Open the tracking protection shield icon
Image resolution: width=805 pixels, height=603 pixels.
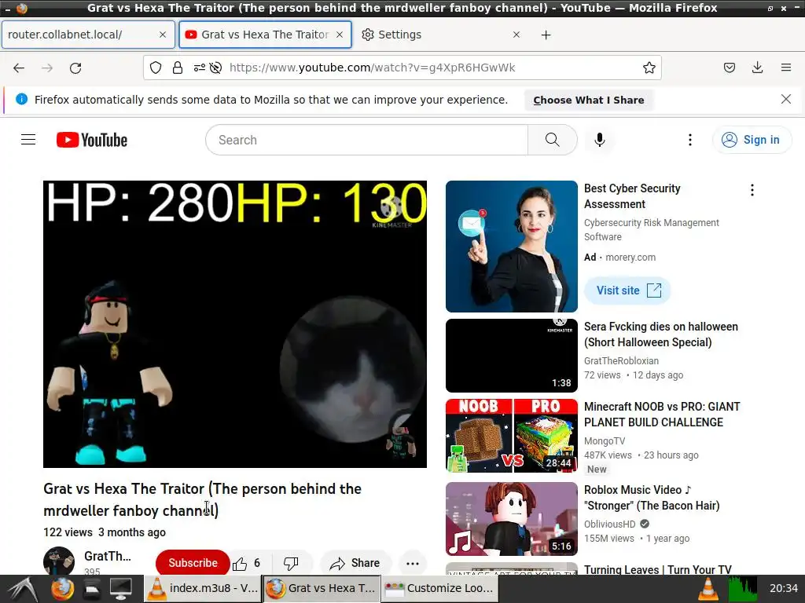coord(156,68)
